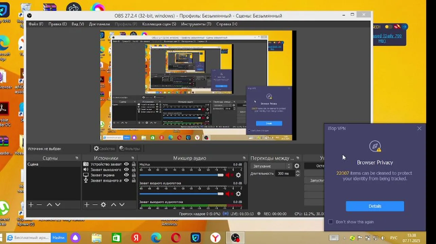The image size is (436, 244).
Task: Click the Фильтры button
Action: coord(129,148)
